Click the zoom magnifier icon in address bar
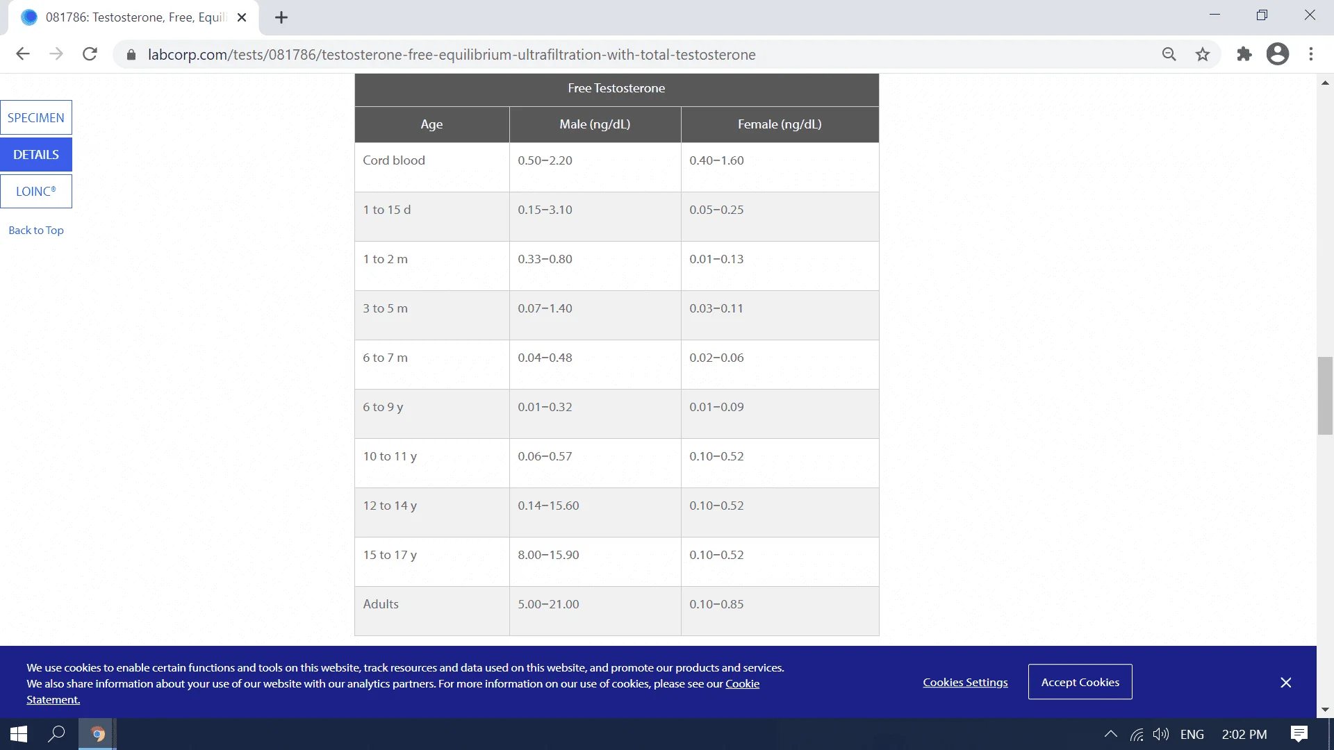The image size is (1334, 750). (1169, 54)
